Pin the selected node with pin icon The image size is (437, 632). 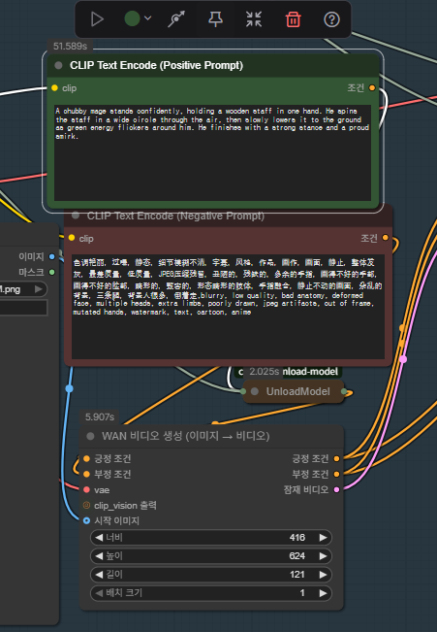[x=215, y=19]
